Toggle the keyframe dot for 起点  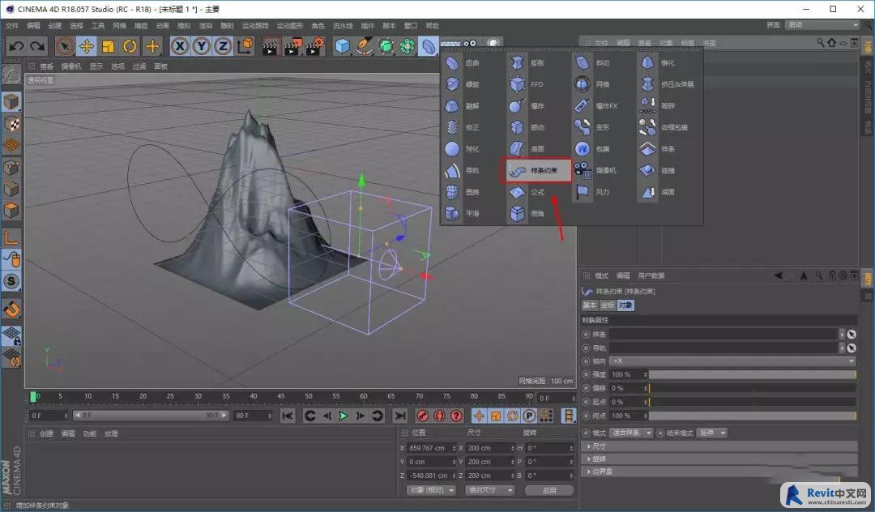pyautogui.click(x=587, y=402)
